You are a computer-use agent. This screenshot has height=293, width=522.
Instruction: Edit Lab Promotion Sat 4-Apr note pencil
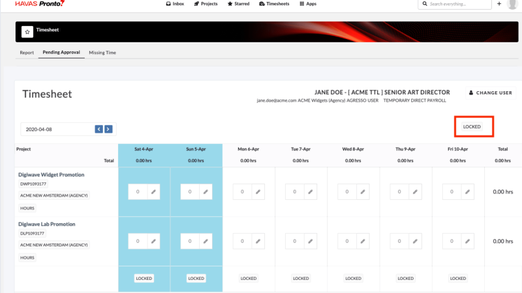pos(153,241)
